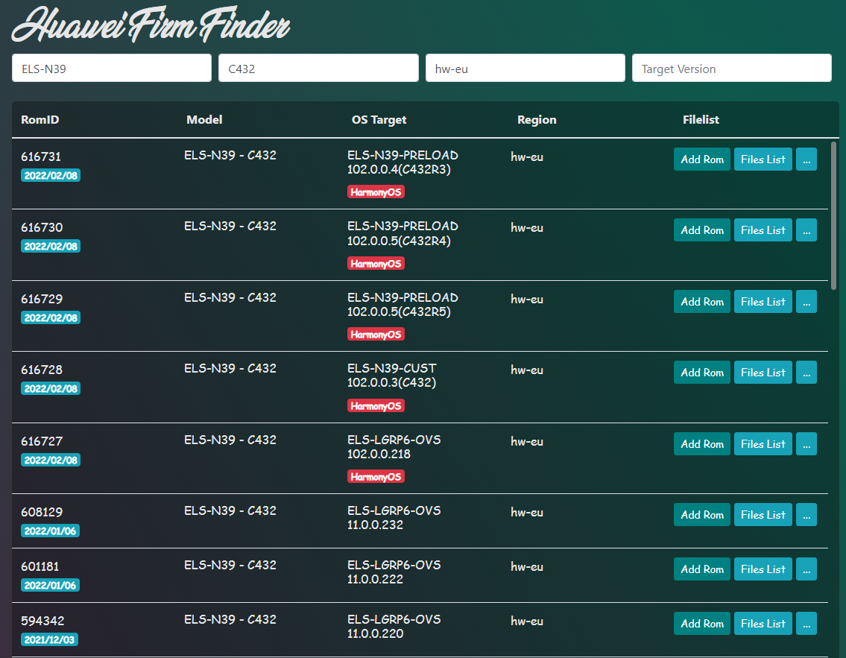The height and width of the screenshot is (658, 846).
Task: Click the Huawei Firm Finder logo
Action: coord(151,25)
